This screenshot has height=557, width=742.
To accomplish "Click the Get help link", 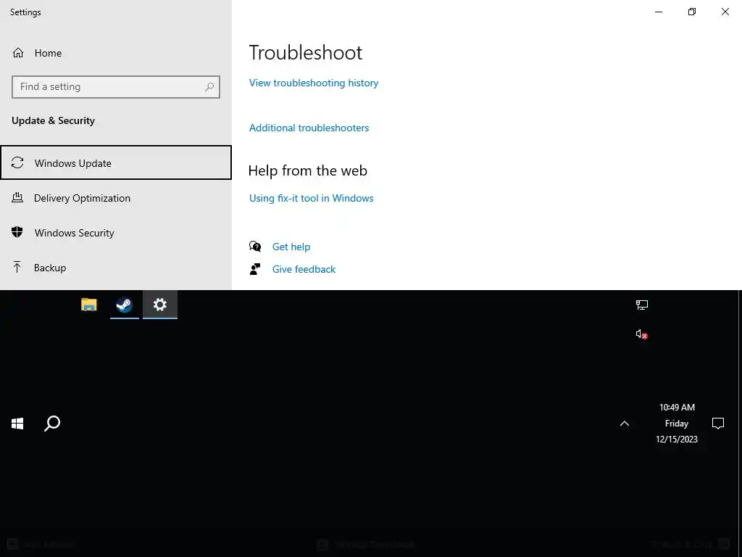I will click(291, 247).
